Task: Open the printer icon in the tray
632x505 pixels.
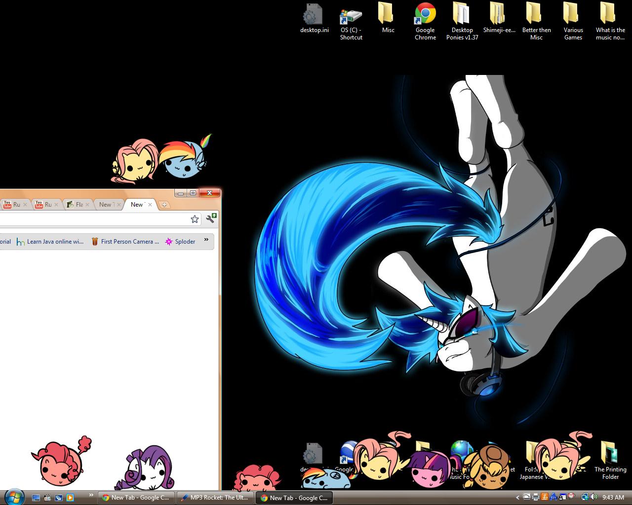Action: [x=536, y=497]
